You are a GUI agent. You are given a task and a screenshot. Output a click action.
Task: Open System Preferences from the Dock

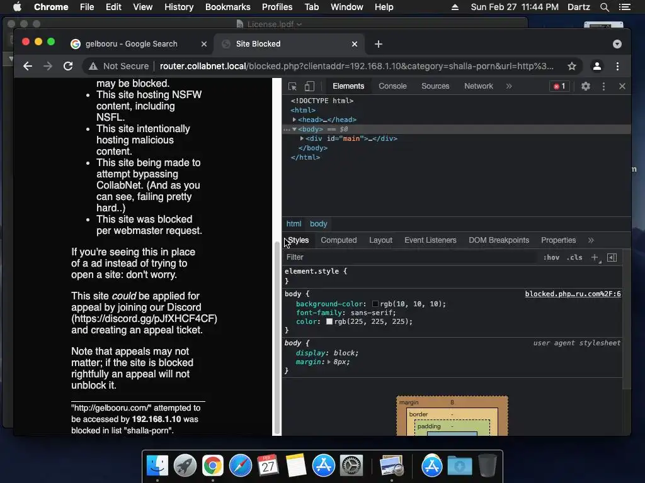click(x=351, y=466)
